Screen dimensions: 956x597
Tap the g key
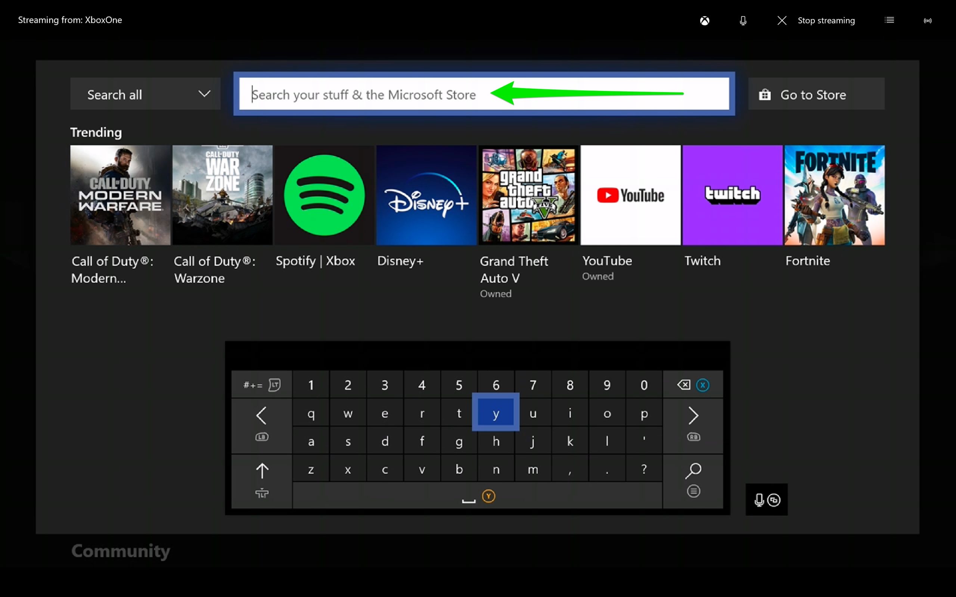coord(459,441)
